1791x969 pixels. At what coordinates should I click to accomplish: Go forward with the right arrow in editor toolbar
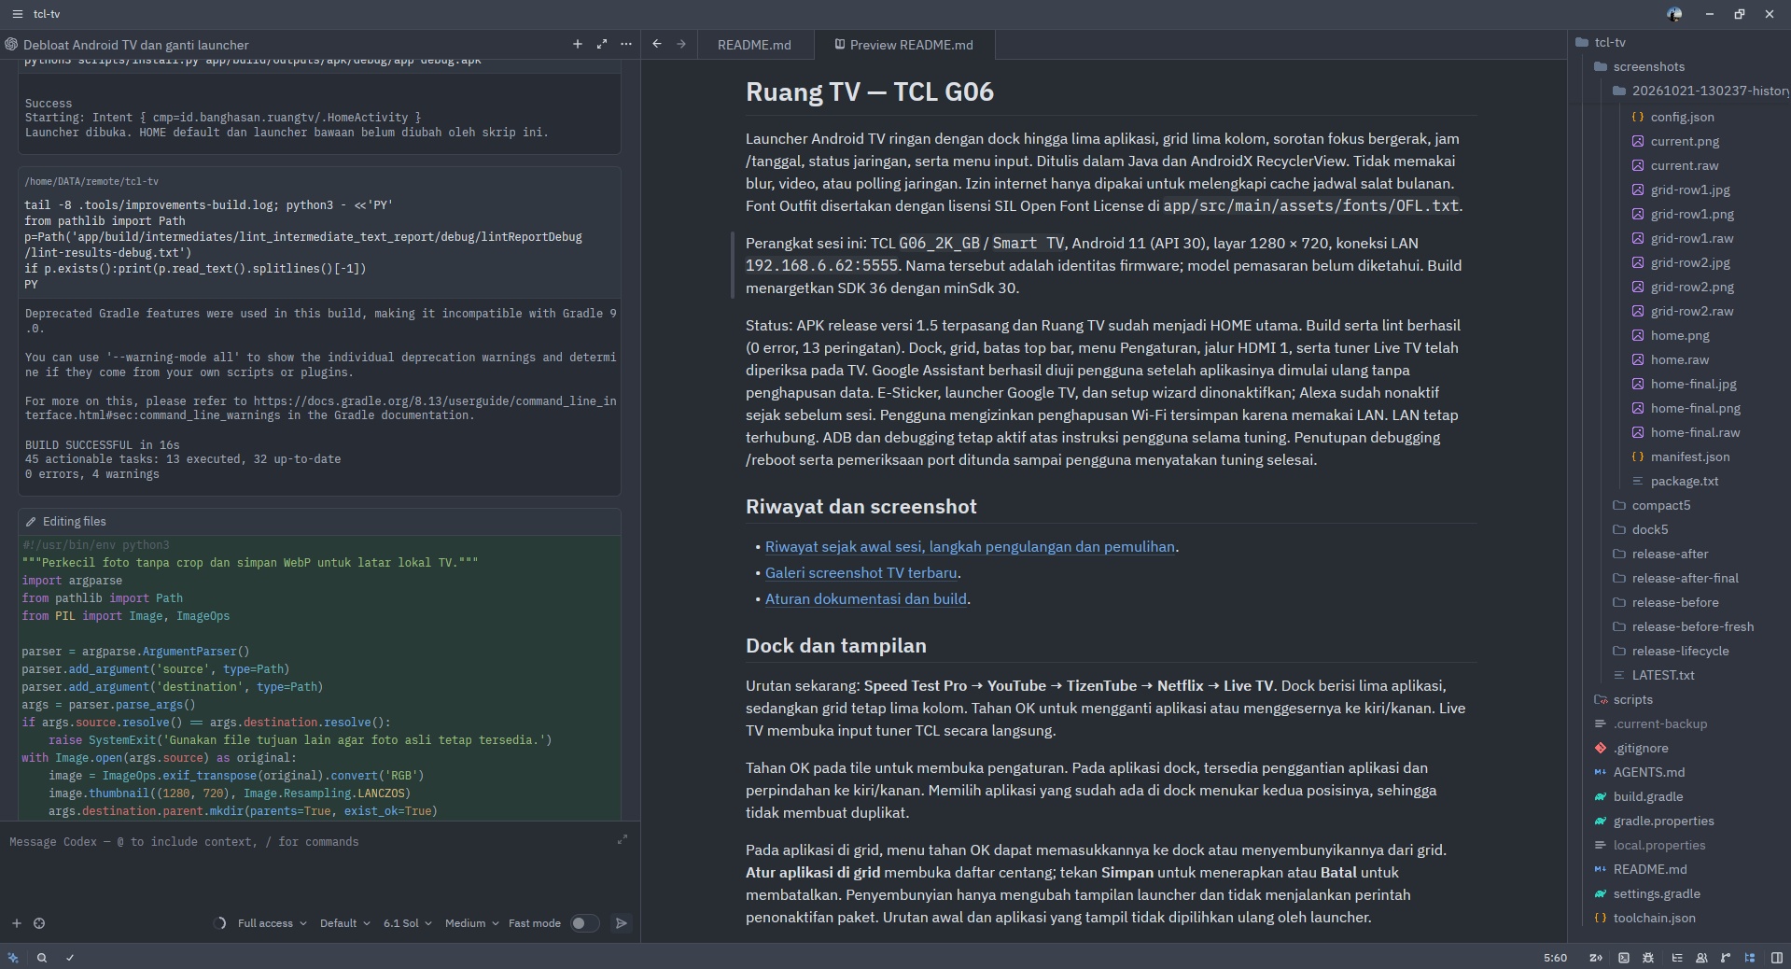681,44
